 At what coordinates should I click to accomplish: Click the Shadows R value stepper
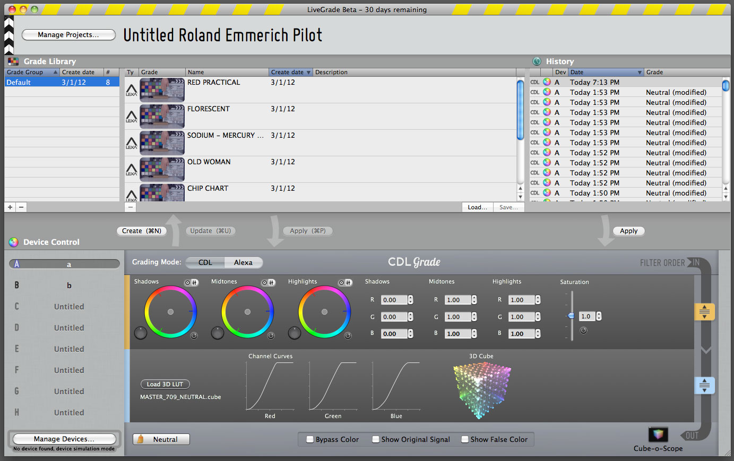410,300
